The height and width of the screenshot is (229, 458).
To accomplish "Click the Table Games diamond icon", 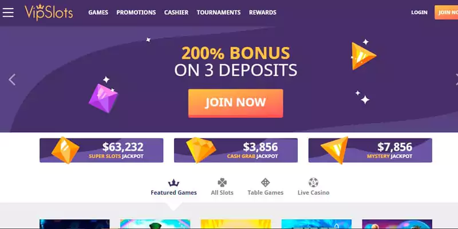I will [265, 183].
